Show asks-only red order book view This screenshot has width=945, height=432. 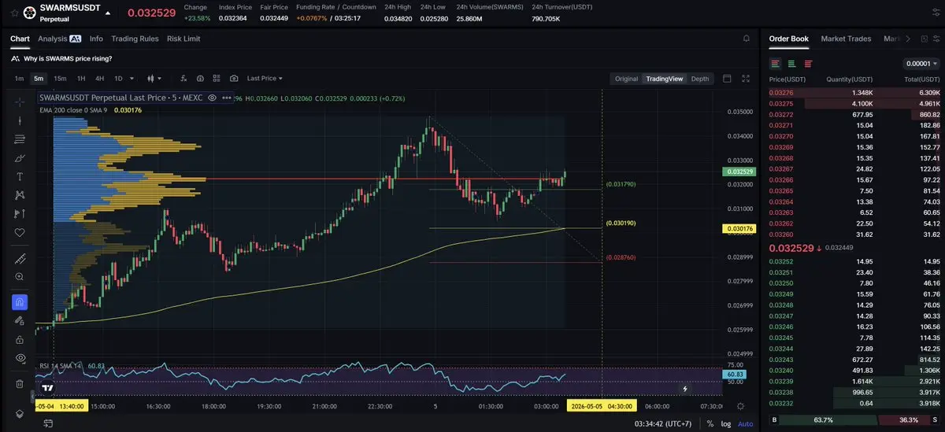point(808,64)
